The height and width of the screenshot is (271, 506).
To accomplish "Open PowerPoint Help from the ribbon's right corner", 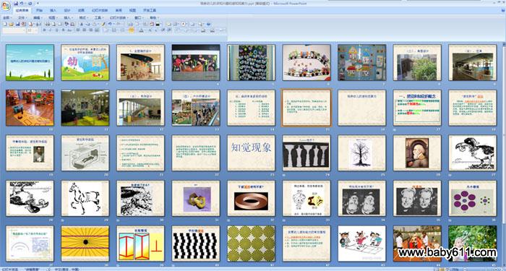I will [502, 10].
